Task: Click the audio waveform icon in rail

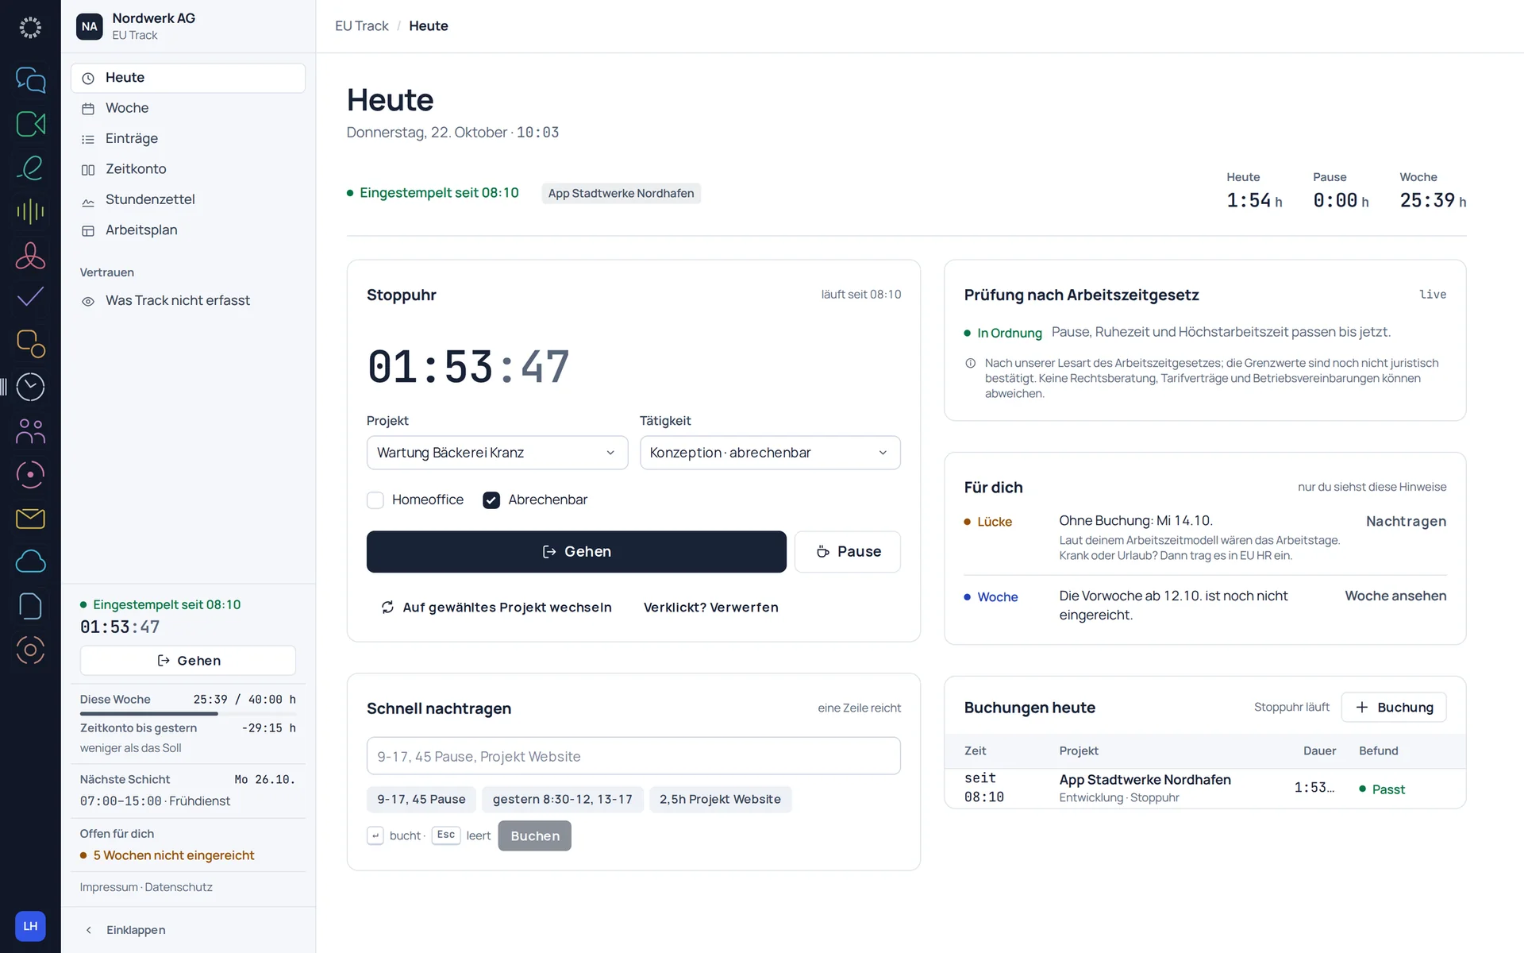Action: pos(30,211)
